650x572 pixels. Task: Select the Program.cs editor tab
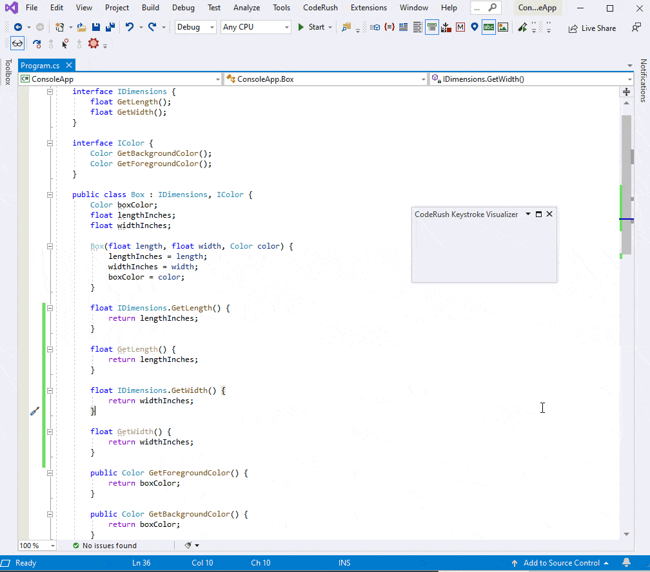41,65
